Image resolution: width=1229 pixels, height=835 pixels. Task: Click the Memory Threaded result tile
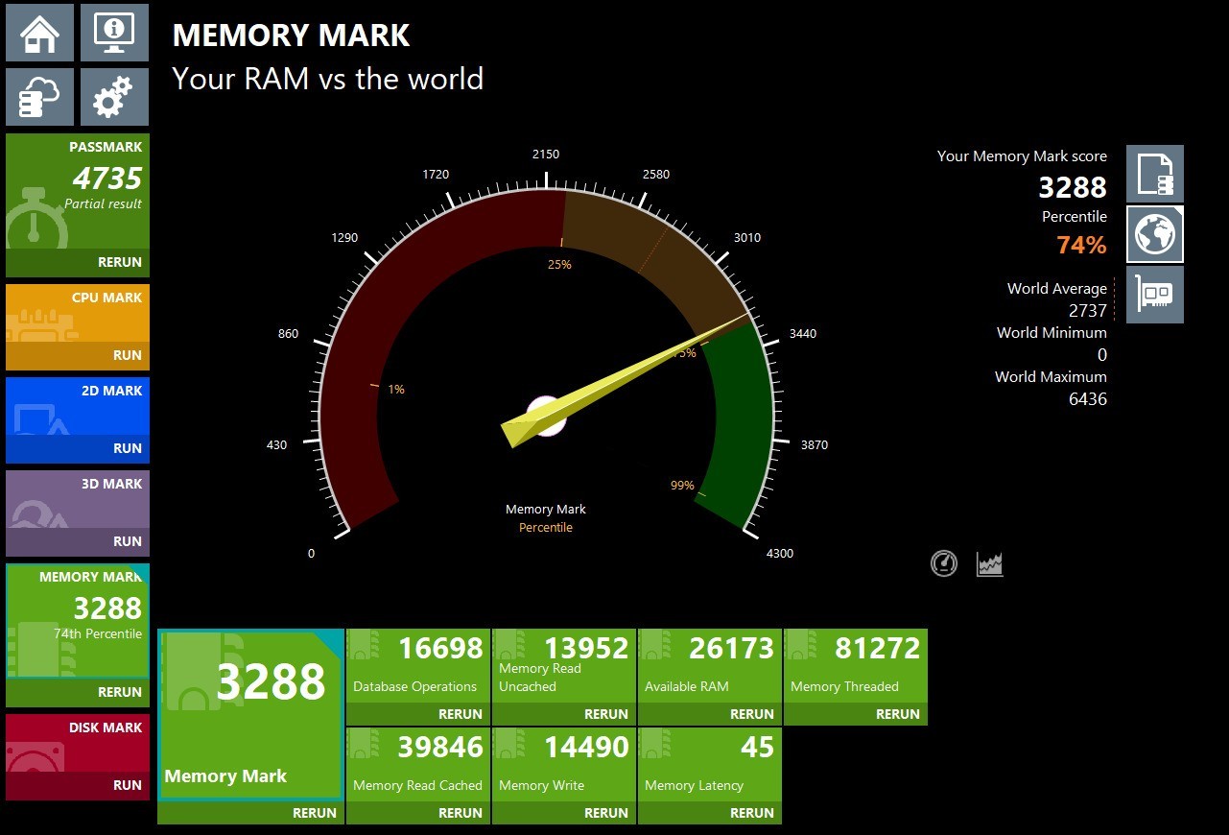pos(855,666)
